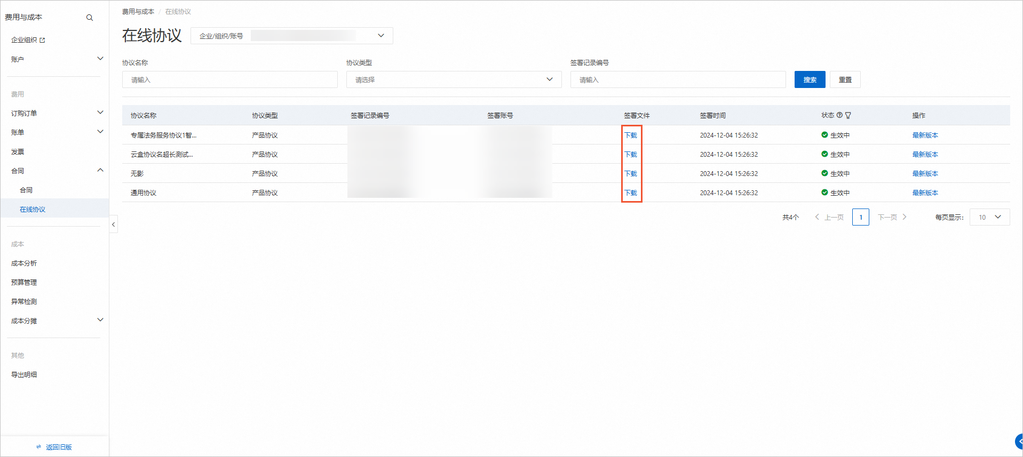Click the 下一页 pagination button
Viewport: 1023px width, 457px height.
click(892, 217)
